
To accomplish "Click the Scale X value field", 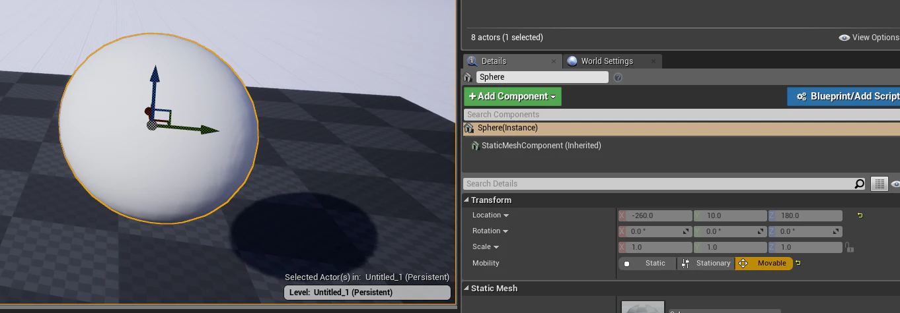I will tap(656, 247).
